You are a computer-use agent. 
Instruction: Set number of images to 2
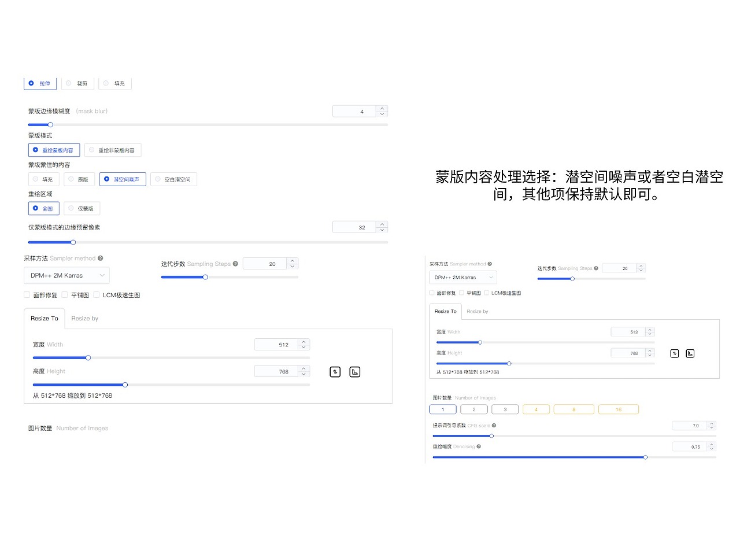(x=474, y=409)
